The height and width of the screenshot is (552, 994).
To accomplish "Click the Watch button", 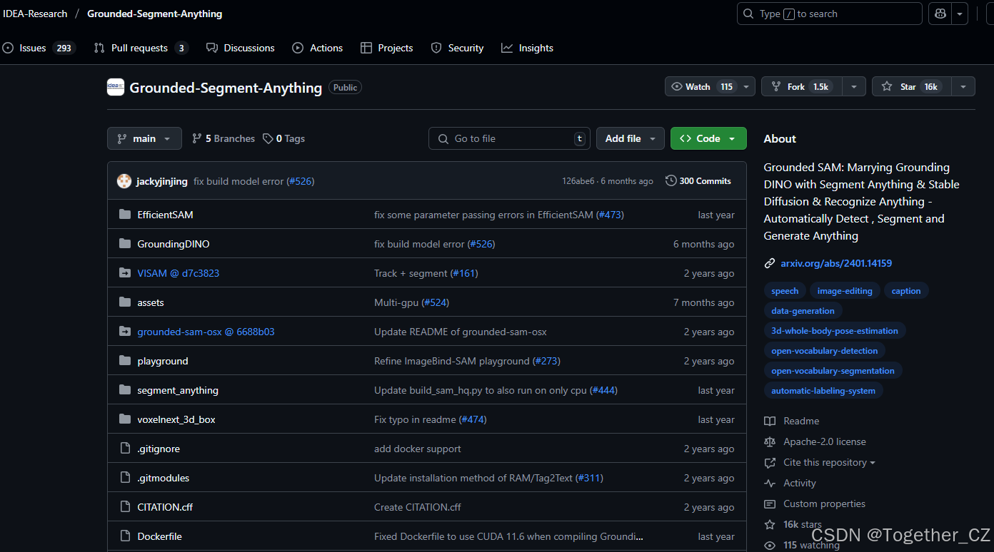I will [x=701, y=86].
